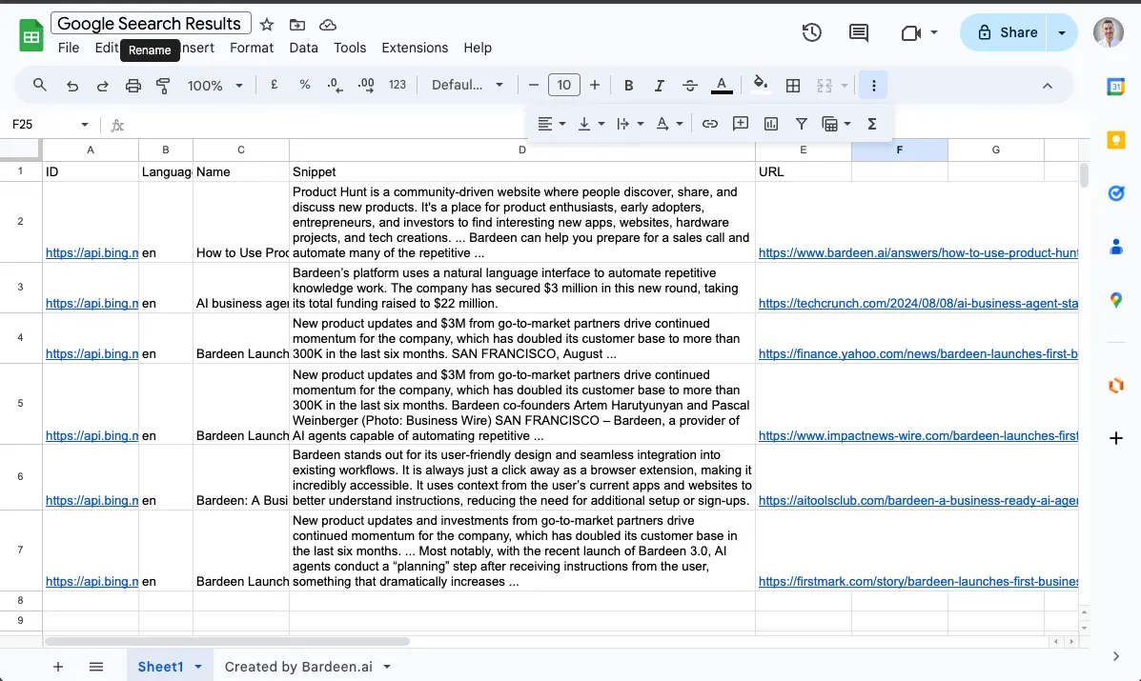Image resolution: width=1141 pixels, height=681 pixels.
Task: Increase decimal places icon
Action: click(x=366, y=85)
